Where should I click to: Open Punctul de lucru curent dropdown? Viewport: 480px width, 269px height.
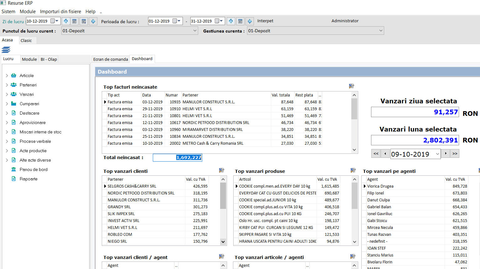coord(195,31)
